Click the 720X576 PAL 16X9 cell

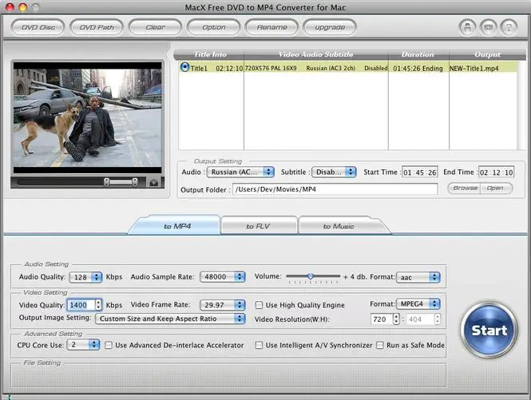tap(271, 68)
